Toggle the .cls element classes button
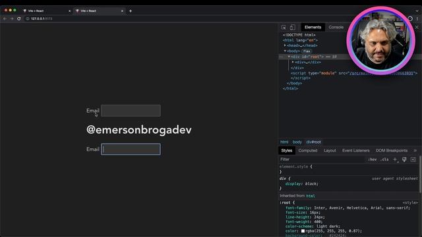 384,159
